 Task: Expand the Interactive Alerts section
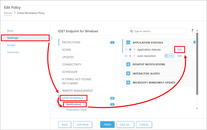click(128, 74)
